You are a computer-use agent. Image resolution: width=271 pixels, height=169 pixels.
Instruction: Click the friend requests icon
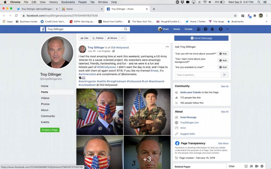click(x=199, y=29)
